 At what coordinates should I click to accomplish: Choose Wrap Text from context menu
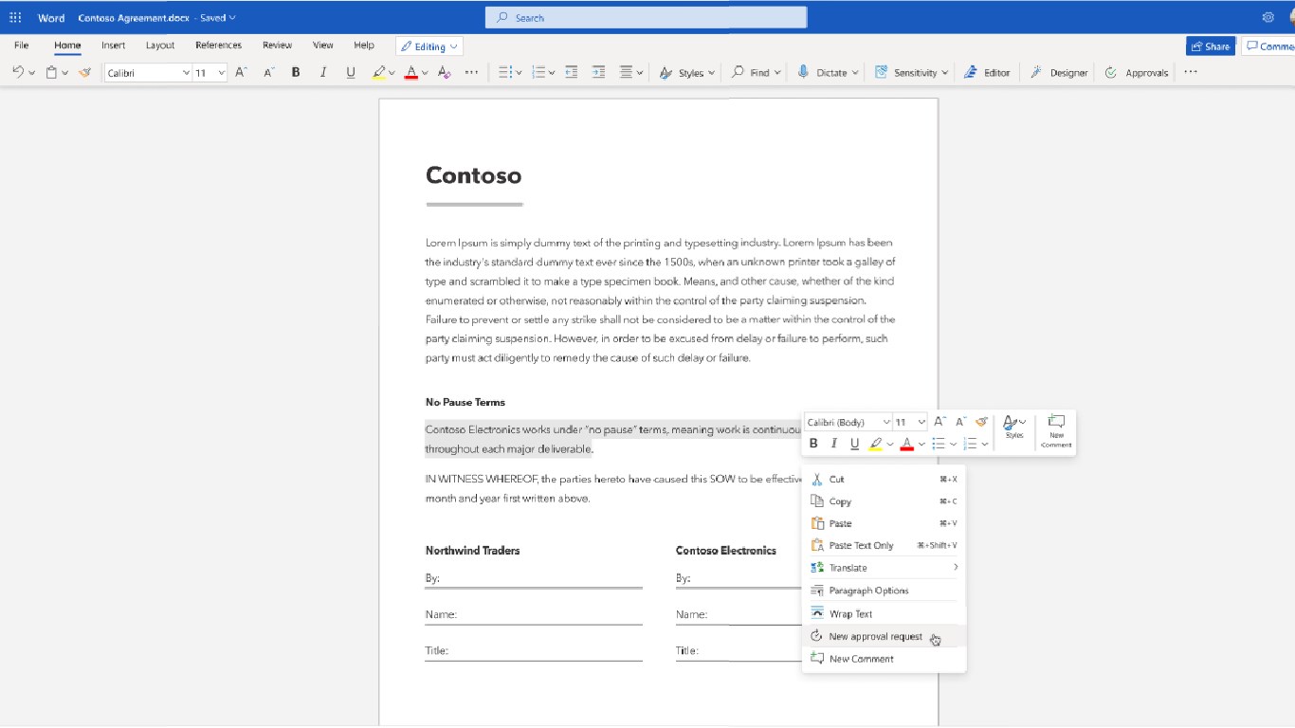click(x=884, y=614)
